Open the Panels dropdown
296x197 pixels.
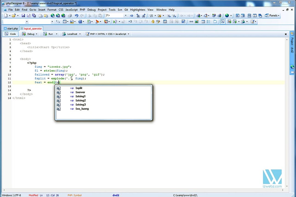[272, 16]
